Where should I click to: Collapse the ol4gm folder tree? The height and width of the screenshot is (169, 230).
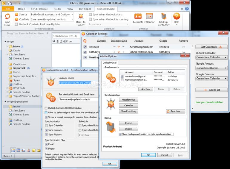[x=5, y=41]
